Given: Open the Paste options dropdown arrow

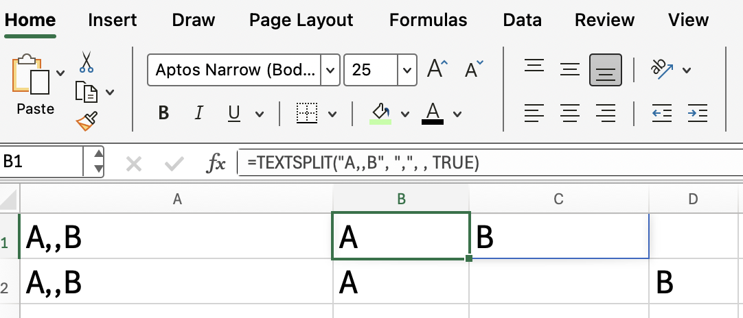Looking at the screenshot, I should click(x=60, y=73).
